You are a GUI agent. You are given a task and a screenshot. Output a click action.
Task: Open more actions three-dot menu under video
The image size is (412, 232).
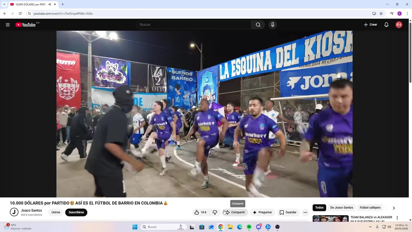(305, 212)
